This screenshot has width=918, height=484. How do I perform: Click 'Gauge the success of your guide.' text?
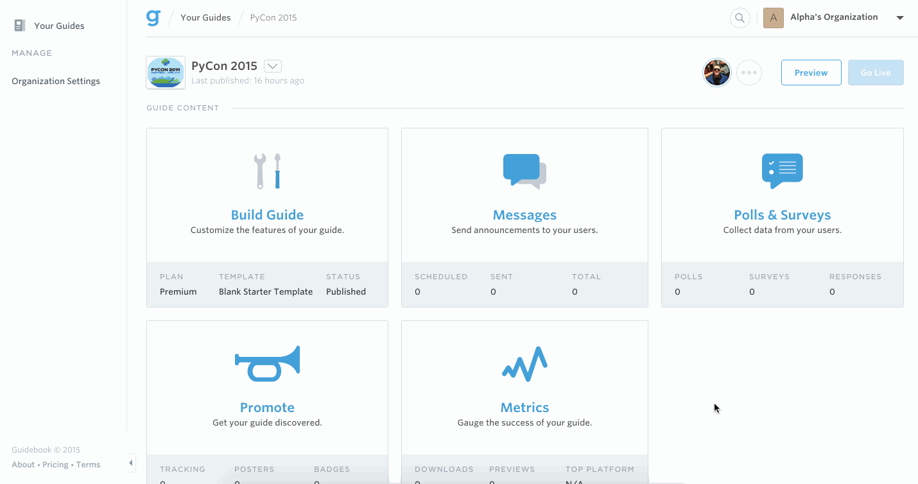pos(524,422)
